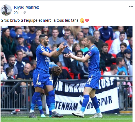Open the posted match photo

(x=67, y=74)
